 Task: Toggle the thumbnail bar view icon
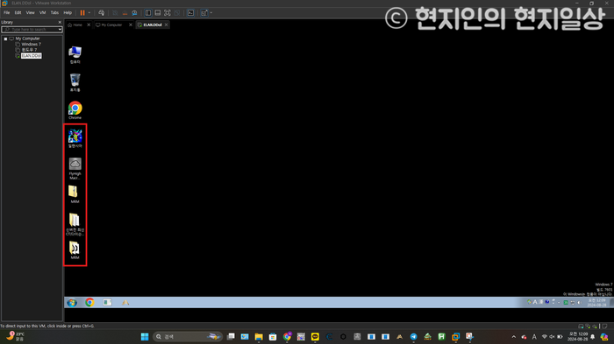[158, 13]
